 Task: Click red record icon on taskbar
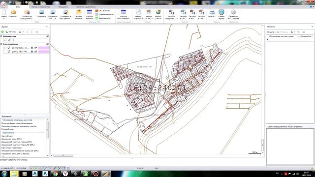tap(96, 174)
